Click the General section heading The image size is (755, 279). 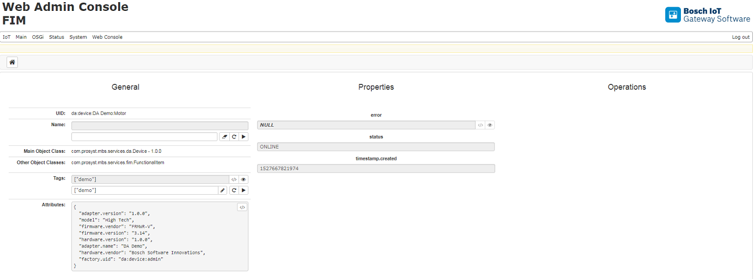click(125, 87)
